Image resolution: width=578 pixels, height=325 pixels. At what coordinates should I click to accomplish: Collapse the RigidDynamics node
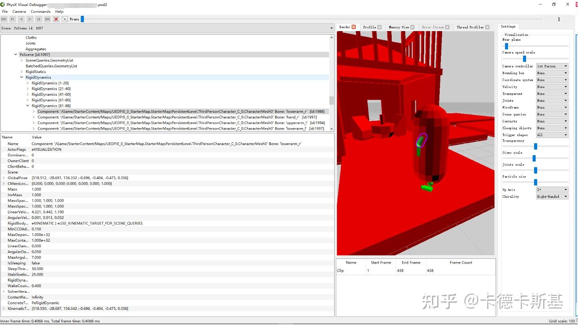[22, 77]
